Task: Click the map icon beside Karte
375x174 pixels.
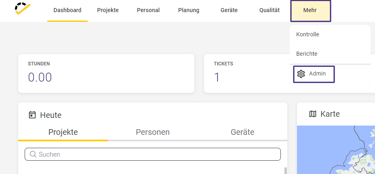Action: pos(313,114)
